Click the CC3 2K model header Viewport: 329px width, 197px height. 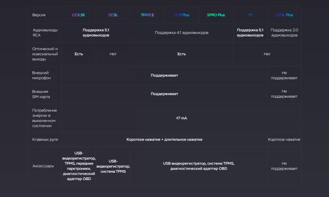click(79, 15)
